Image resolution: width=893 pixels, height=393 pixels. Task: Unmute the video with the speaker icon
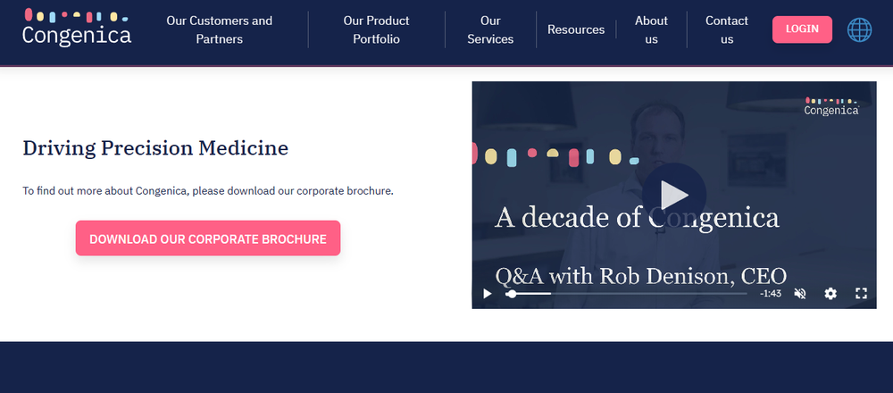point(800,293)
